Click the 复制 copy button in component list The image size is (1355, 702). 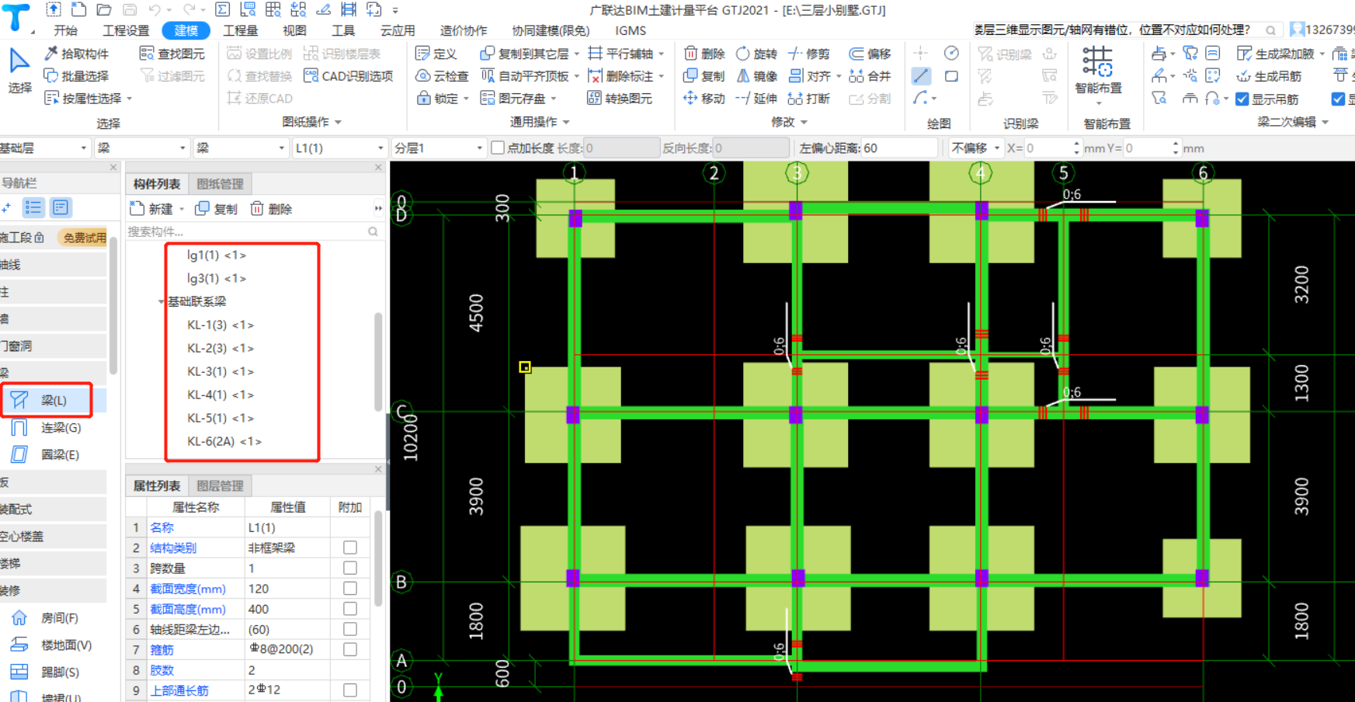216,209
